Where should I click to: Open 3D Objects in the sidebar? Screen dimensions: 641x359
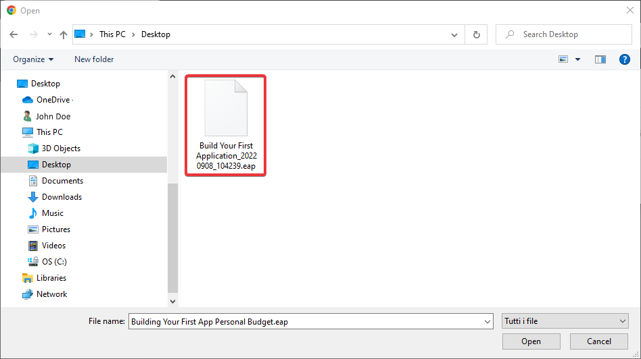(x=61, y=148)
